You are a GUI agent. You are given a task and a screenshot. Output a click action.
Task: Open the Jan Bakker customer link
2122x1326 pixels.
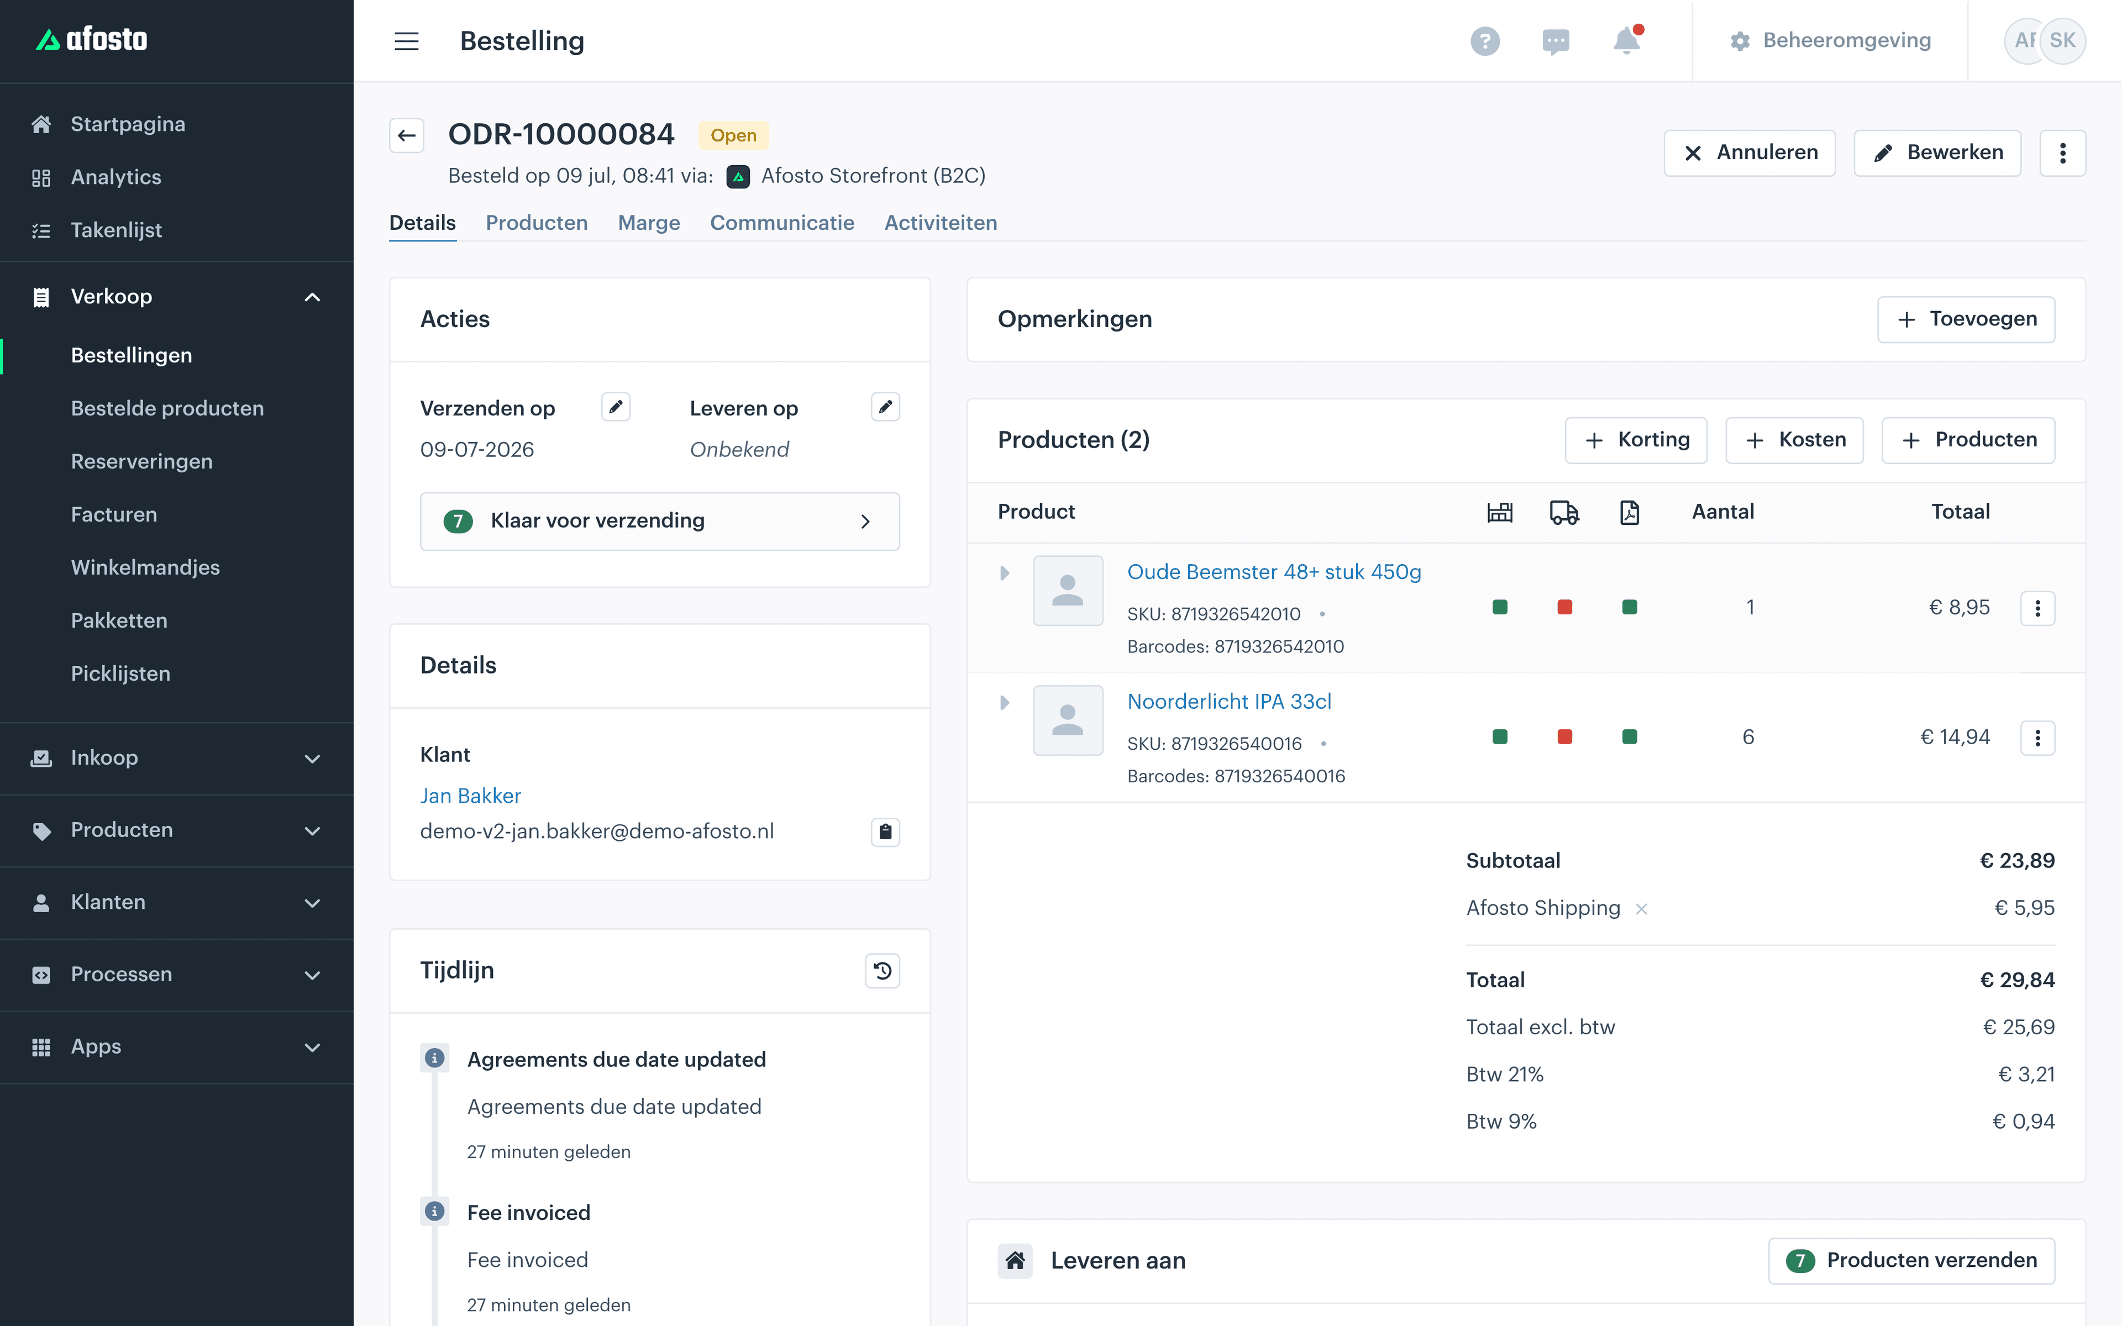click(x=470, y=796)
